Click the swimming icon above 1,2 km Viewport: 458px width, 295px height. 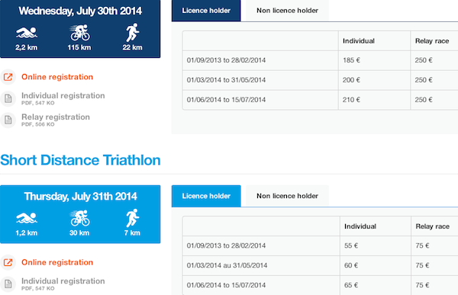point(27,218)
